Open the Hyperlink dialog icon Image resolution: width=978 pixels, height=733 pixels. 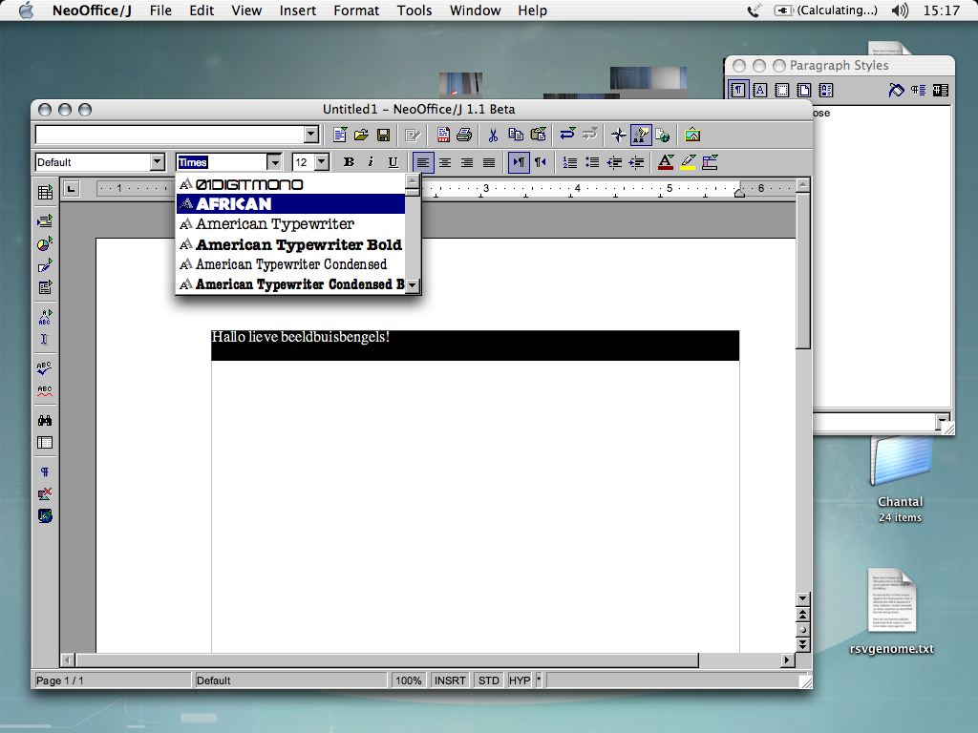(663, 135)
